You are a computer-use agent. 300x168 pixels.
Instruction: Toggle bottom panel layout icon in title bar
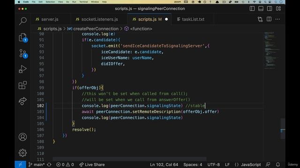pos(261,8)
